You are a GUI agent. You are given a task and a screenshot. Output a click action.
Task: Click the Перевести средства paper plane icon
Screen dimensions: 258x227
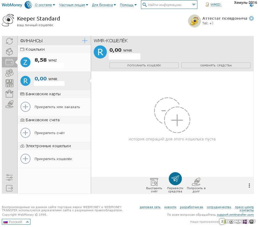175,179
